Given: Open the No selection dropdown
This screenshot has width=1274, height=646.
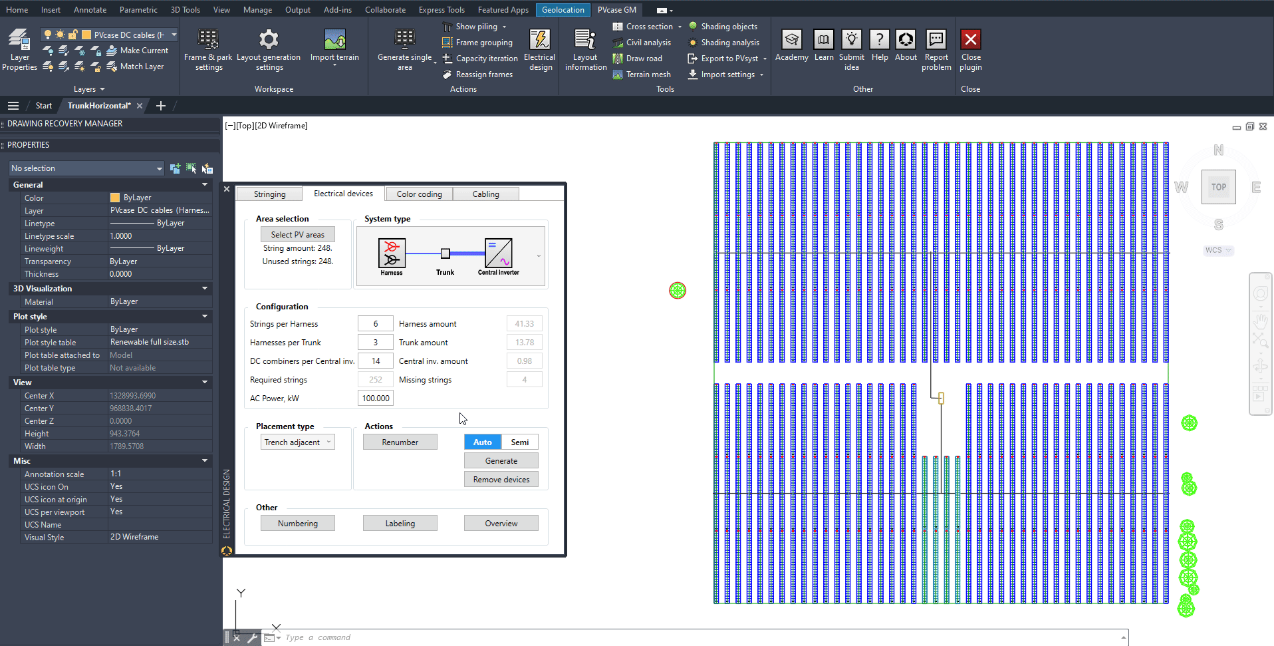Looking at the screenshot, I should point(86,168).
